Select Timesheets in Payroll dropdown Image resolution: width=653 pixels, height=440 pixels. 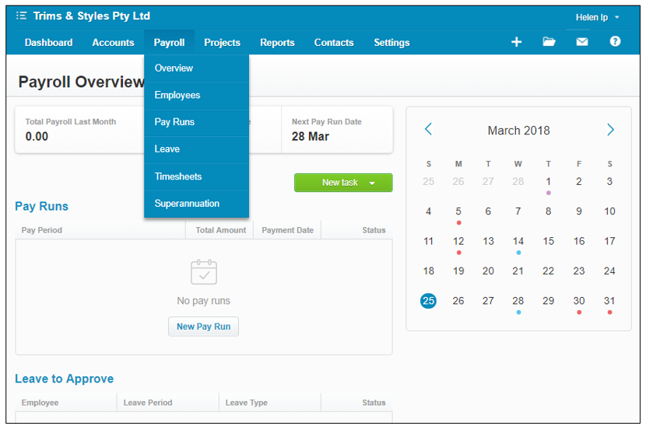(197, 176)
